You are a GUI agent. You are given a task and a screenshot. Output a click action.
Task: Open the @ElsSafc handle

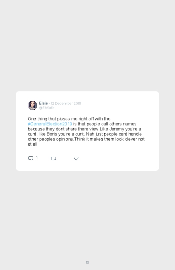tap(46, 108)
